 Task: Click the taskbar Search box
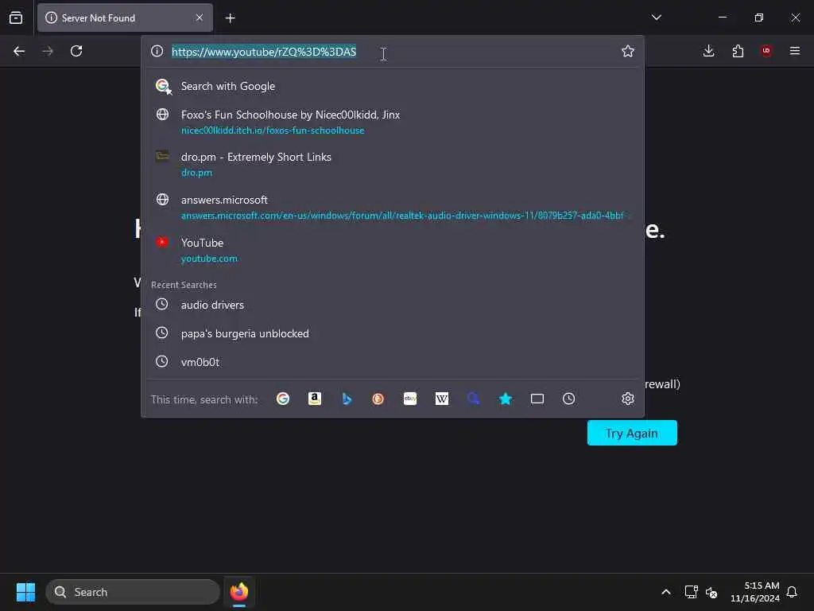[x=133, y=592]
